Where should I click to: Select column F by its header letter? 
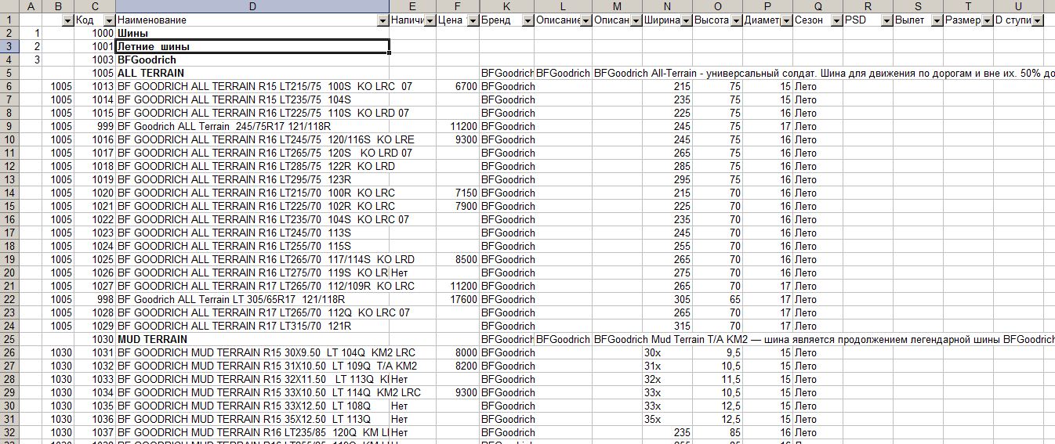pos(458,6)
